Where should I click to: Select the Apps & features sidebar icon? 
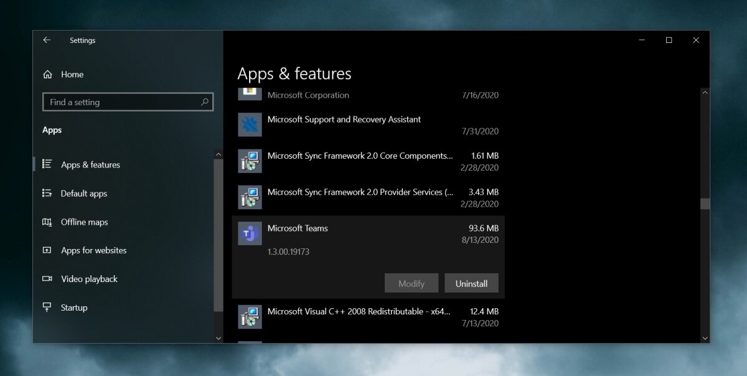(47, 164)
